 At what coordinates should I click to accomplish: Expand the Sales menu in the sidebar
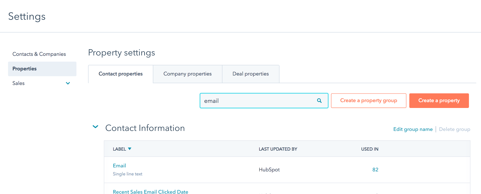(x=68, y=83)
